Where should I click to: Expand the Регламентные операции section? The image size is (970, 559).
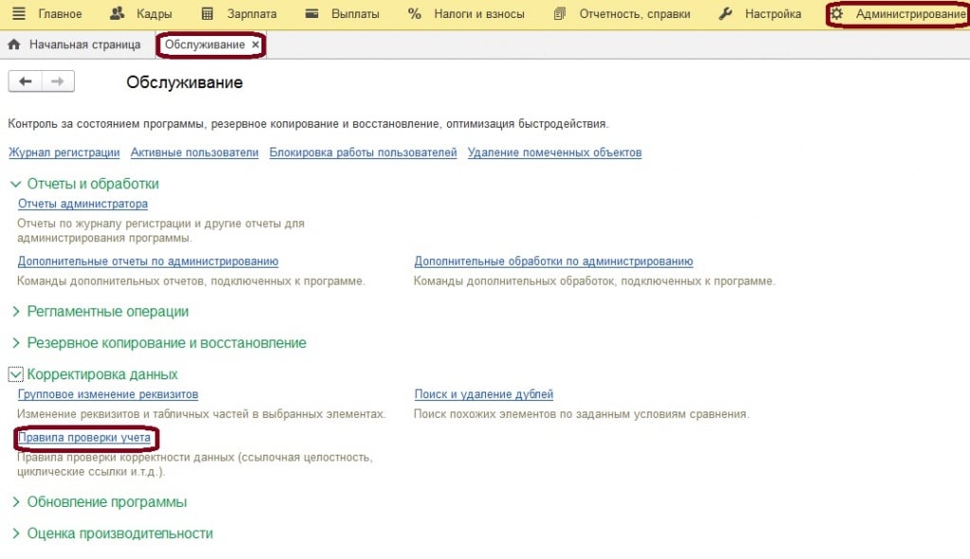click(x=15, y=312)
